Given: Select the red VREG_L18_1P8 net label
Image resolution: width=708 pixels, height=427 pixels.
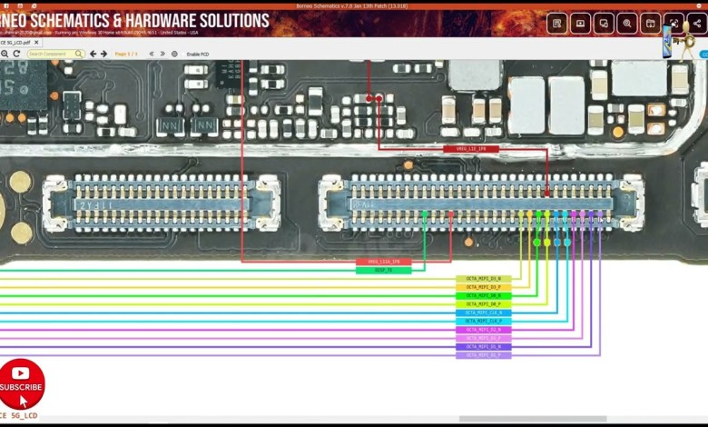Looking at the screenshot, I should (x=471, y=149).
